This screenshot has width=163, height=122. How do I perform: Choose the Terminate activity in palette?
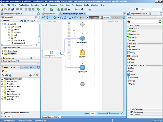point(134,56)
